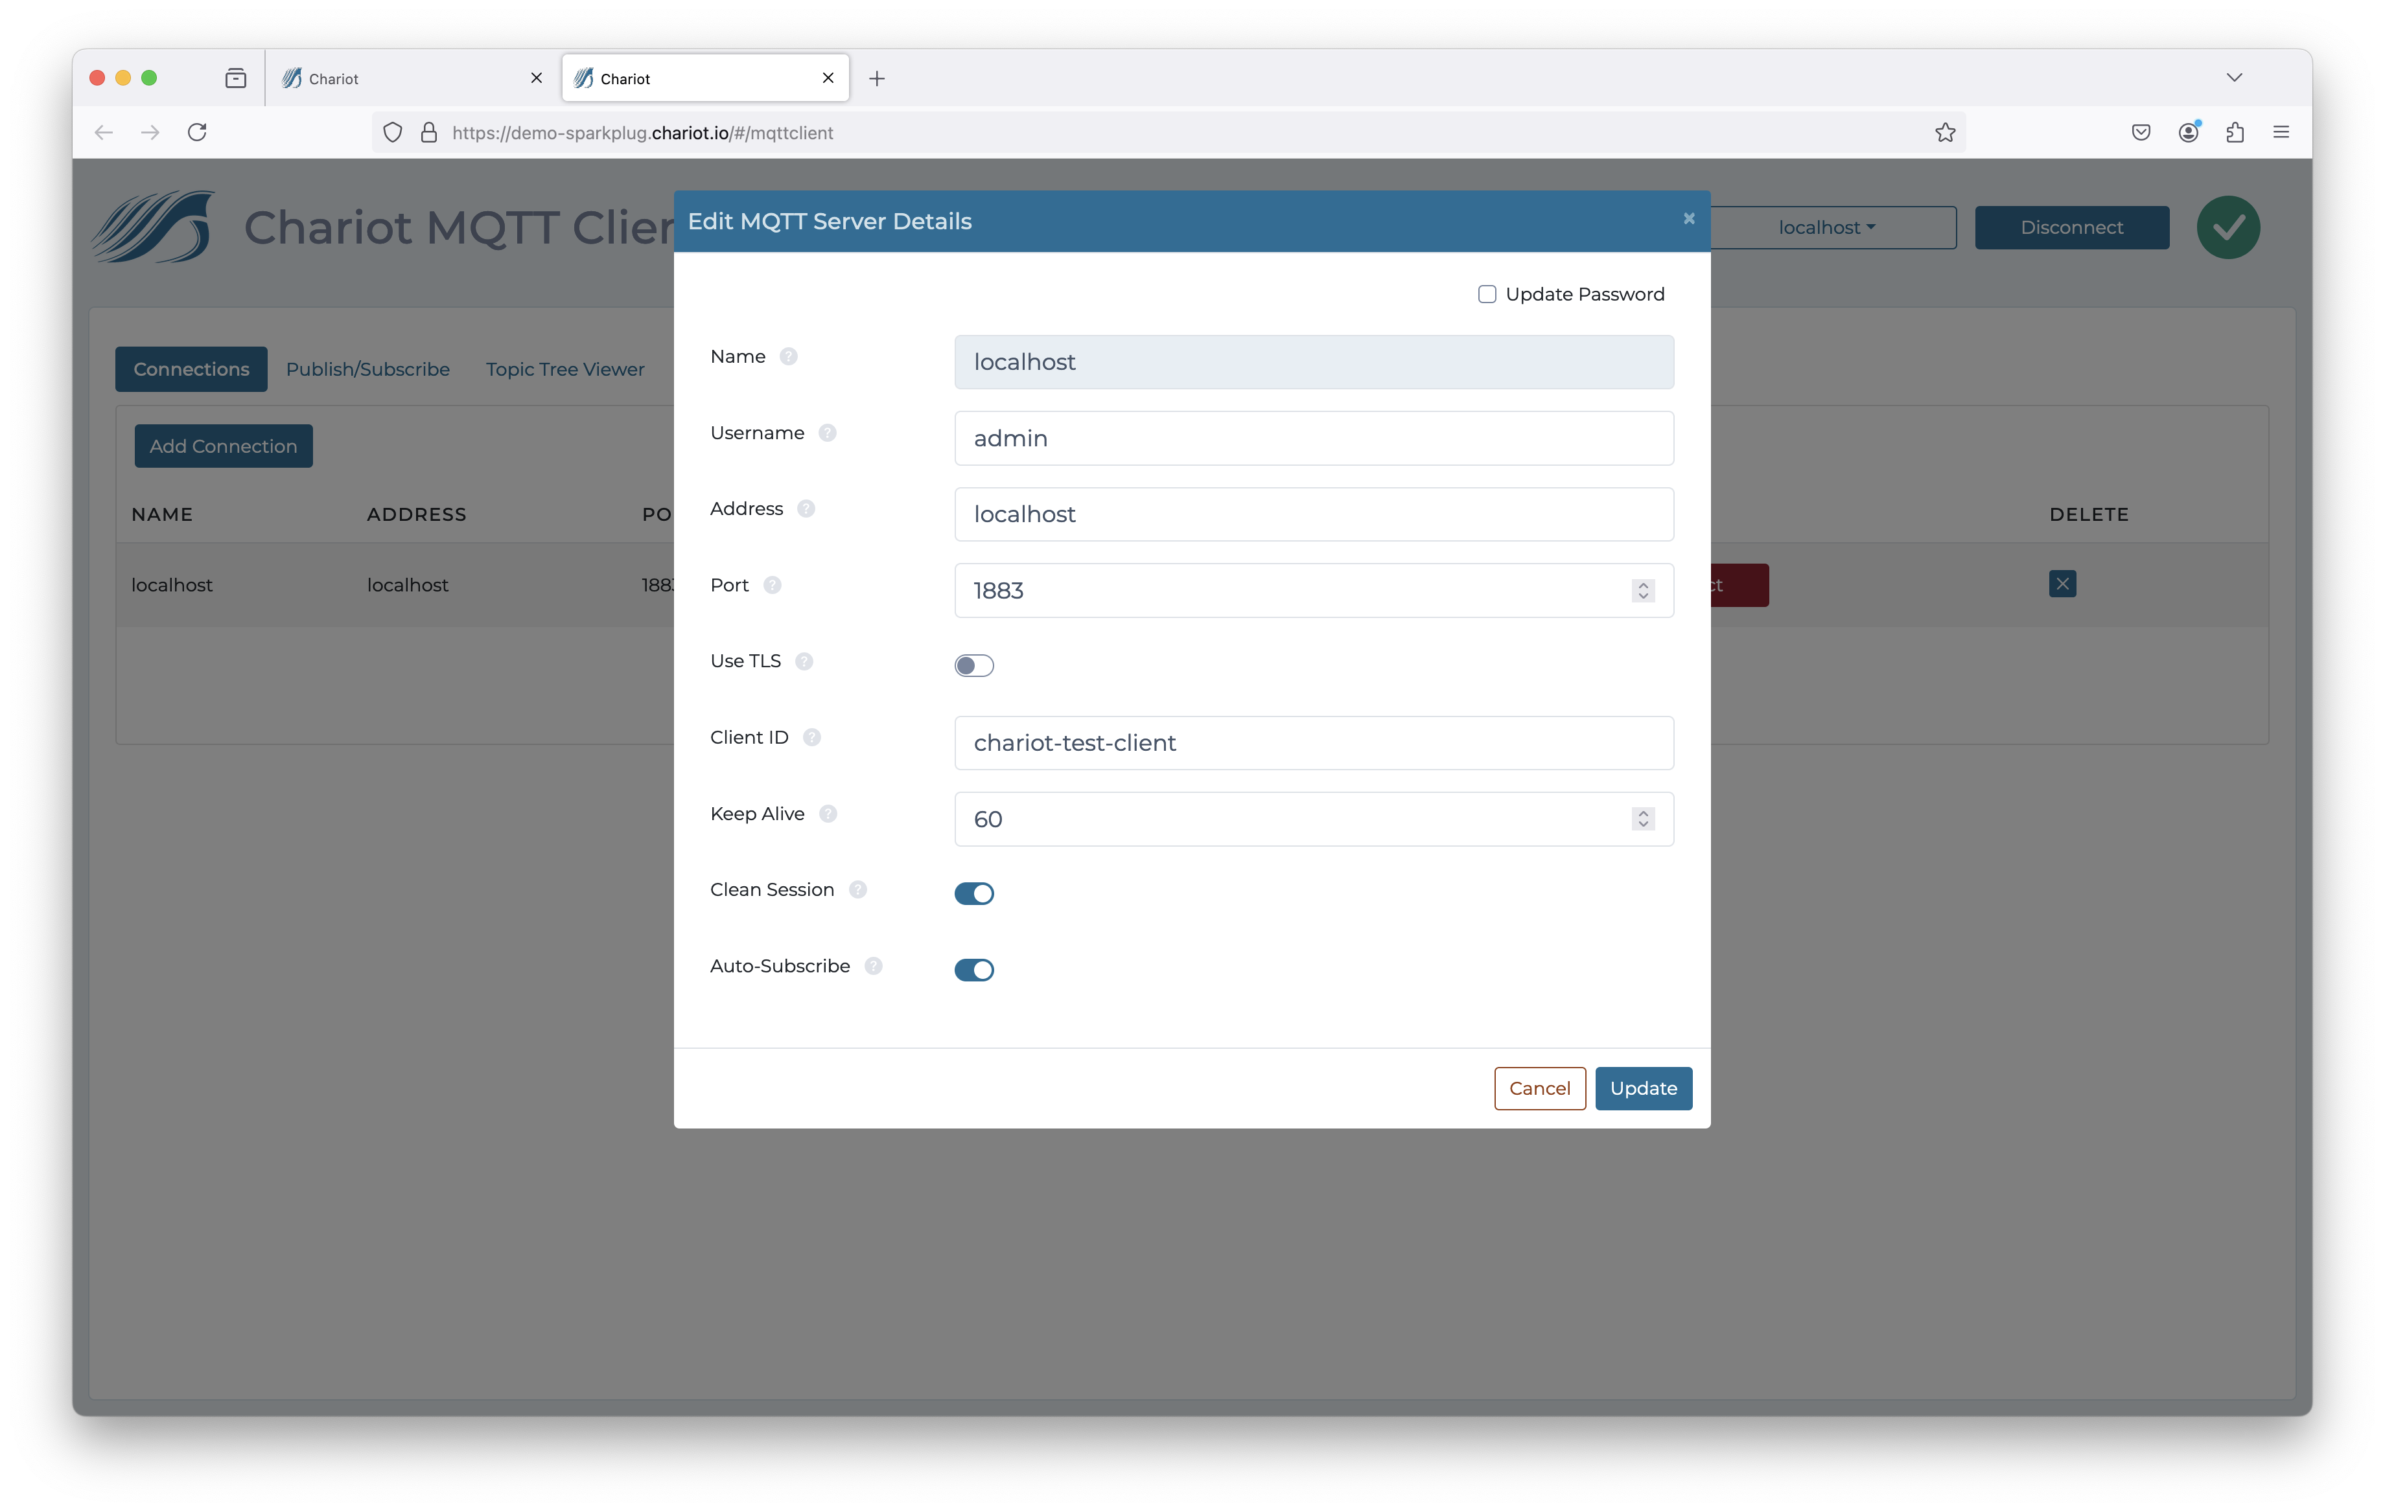Open the Firefox account icon

2189,133
